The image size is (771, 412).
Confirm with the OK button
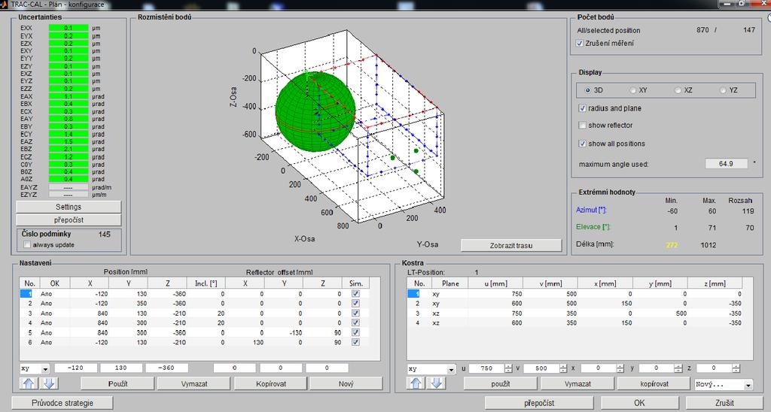(639, 403)
